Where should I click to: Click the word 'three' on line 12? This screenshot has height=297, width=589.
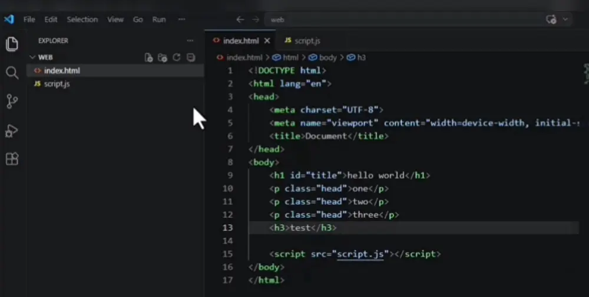tap(366, 215)
